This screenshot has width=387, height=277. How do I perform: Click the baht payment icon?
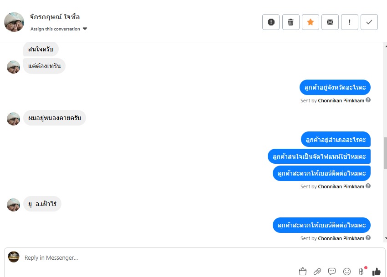click(362, 272)
